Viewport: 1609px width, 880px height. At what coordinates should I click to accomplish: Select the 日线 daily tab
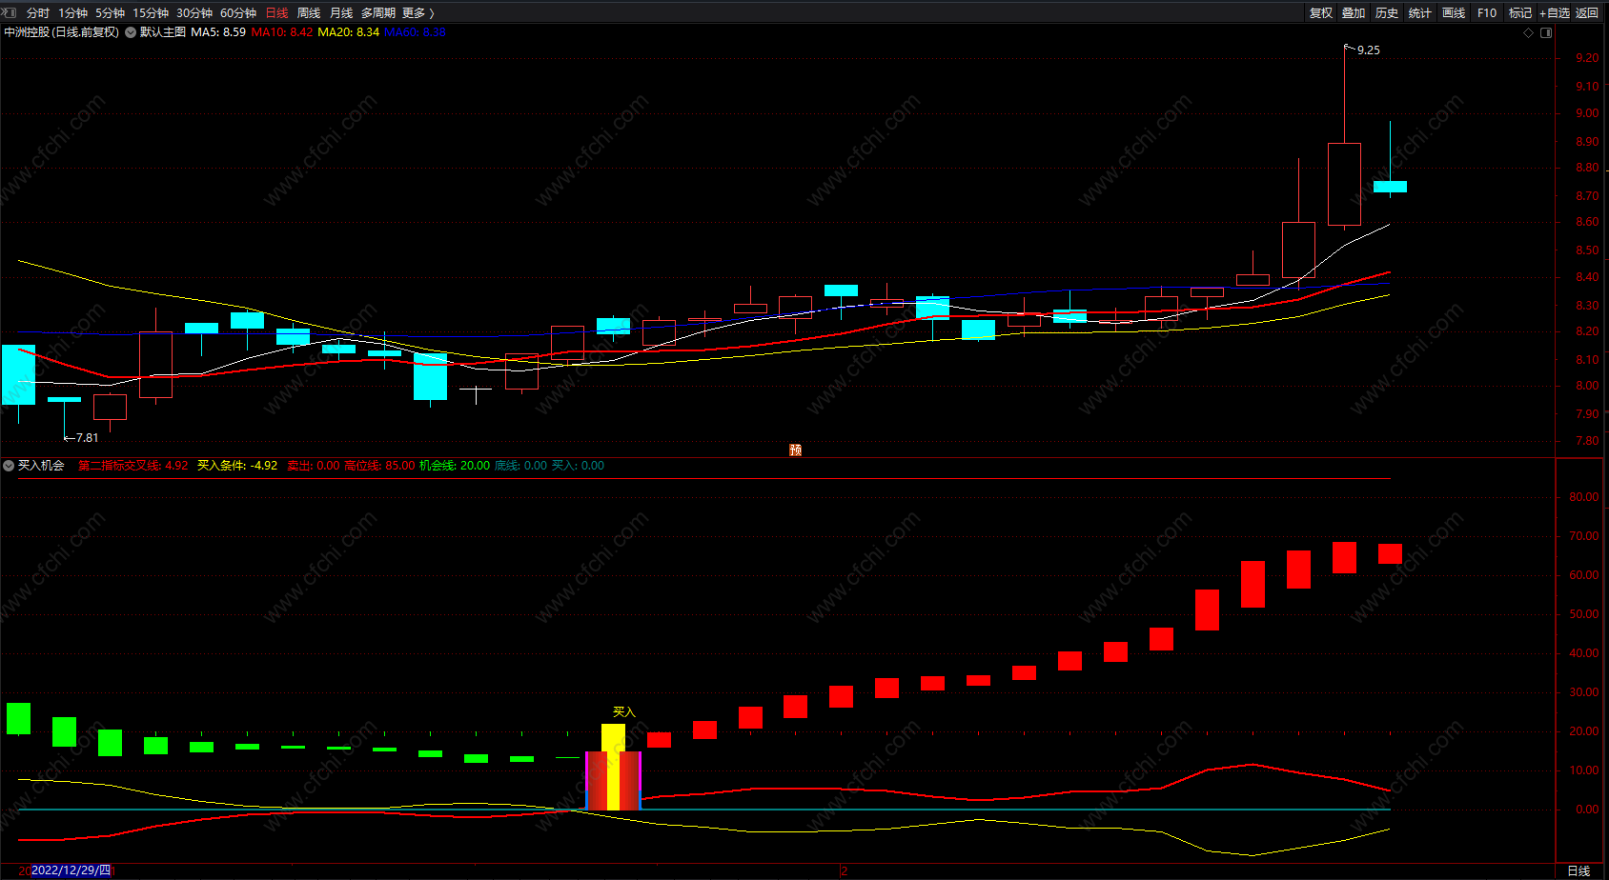[276, 13]
